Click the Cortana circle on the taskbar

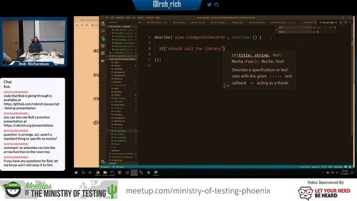point(83,173)
